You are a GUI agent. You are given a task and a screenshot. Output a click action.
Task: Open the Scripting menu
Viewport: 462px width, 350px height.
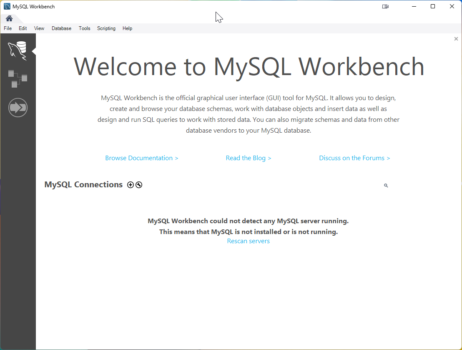pyautogui.click(x=106, y=28)
